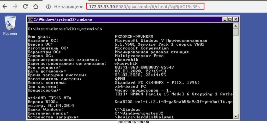
Task: Click the browser back arrow
Action: (x=5, y=6)
